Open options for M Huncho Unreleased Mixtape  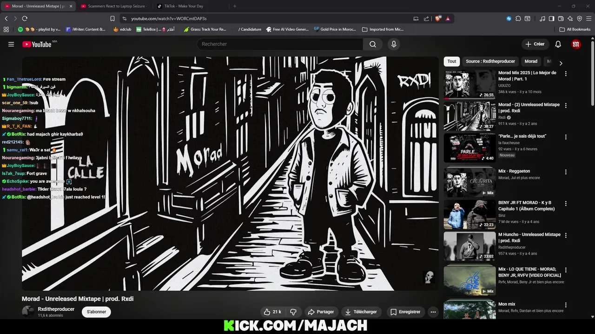click(x=566, y=235)
